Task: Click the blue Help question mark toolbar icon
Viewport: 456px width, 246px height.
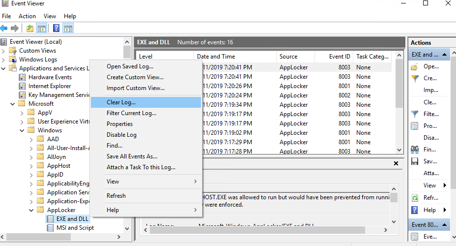Action: coord(57,29)
